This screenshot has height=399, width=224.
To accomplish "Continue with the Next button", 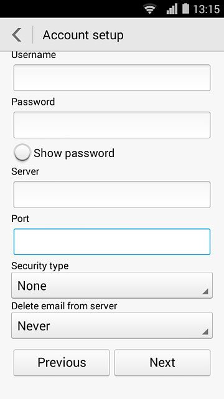I will pyautogui.click(x=162, y=363).
